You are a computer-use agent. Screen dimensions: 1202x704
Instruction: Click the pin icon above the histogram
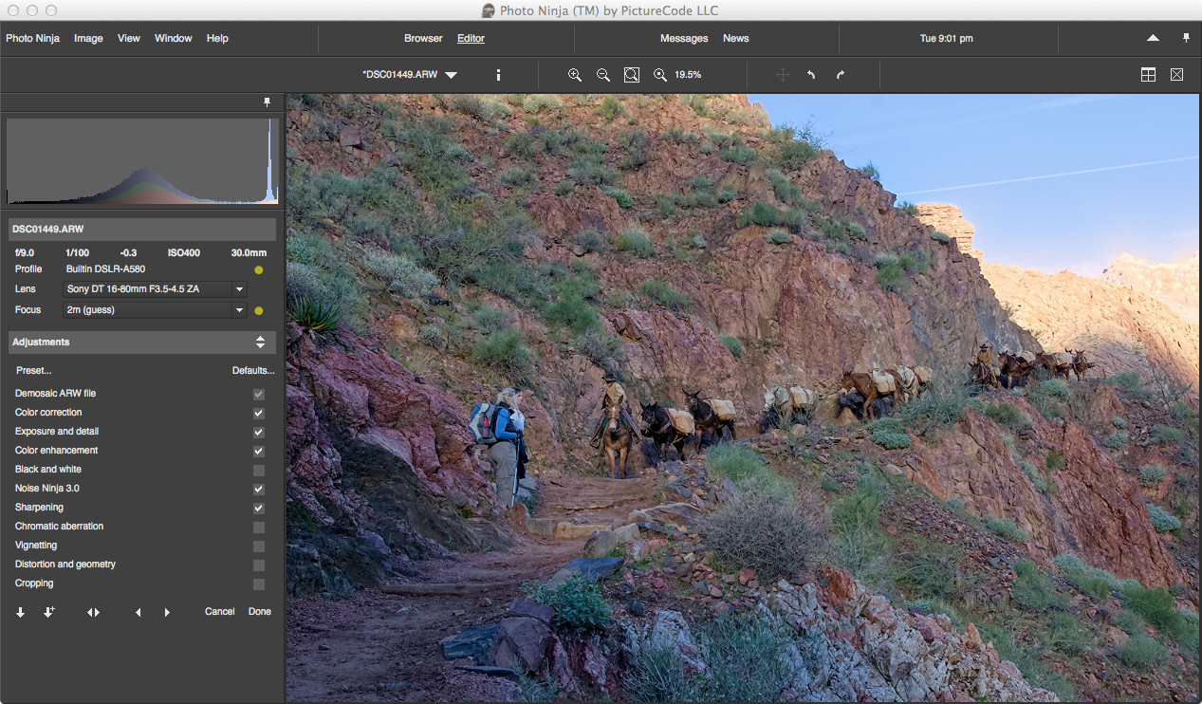267,102
